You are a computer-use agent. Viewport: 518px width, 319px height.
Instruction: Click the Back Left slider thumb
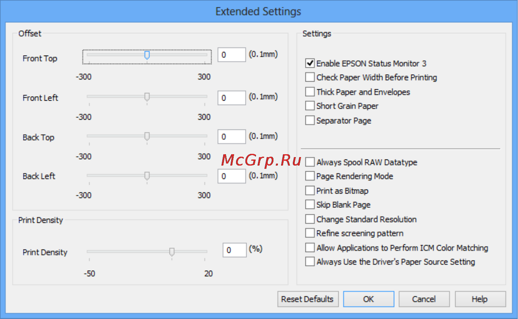(147, 176)
